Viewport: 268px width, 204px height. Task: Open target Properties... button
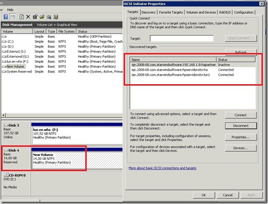241,137
